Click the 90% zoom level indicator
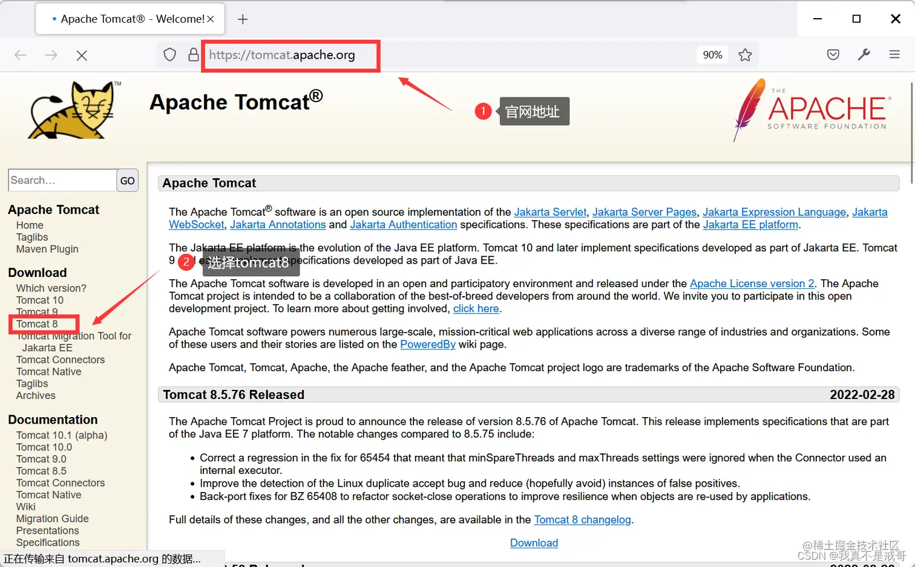 coord(712,55)
